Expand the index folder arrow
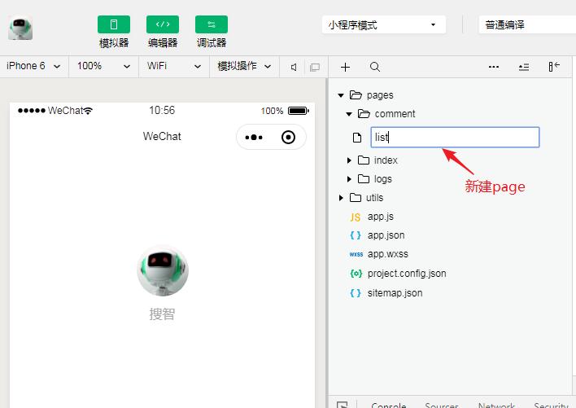The width and height of the screenshot is (576, 408). click(349, 160)
